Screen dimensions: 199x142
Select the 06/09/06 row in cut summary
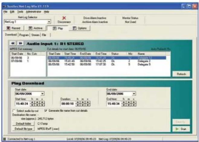pos(28,58)
